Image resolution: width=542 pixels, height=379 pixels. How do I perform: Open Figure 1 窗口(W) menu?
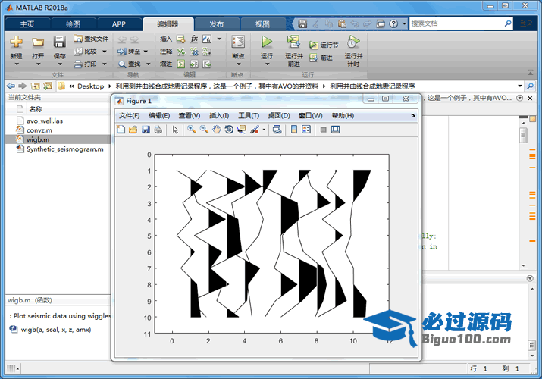pos(310,116)
